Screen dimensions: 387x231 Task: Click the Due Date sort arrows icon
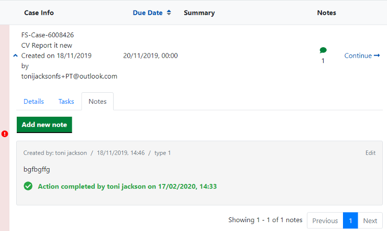coord(169,13)
